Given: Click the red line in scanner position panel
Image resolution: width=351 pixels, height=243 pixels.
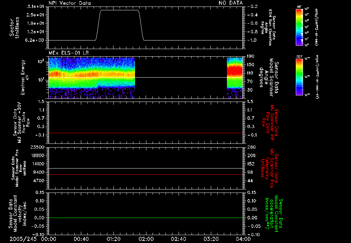Looking at the screenshot, I should click(x=145, y=174).
